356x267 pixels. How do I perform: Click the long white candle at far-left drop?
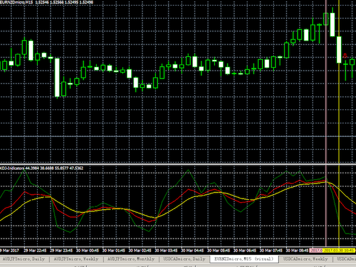[57, 77]
